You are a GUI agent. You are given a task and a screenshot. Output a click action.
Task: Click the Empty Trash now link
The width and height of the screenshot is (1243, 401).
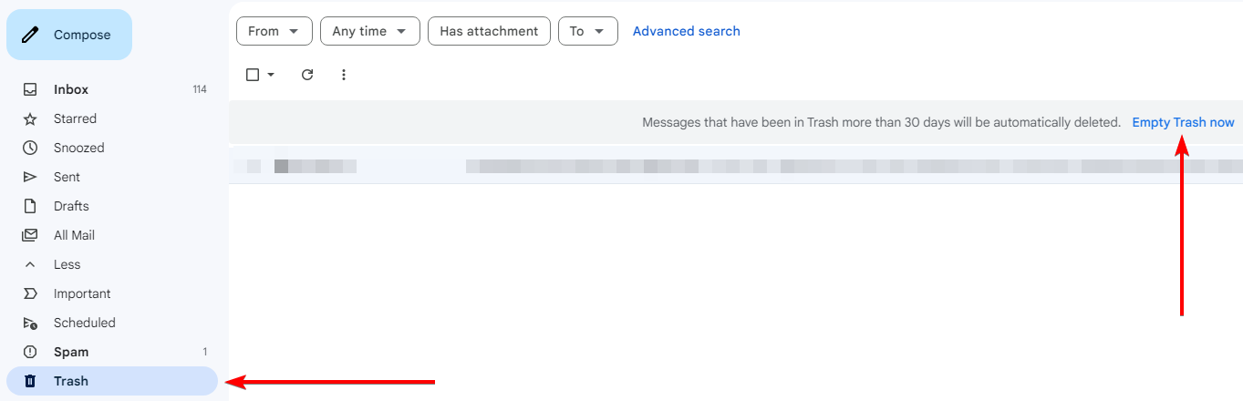point(1183,122)
